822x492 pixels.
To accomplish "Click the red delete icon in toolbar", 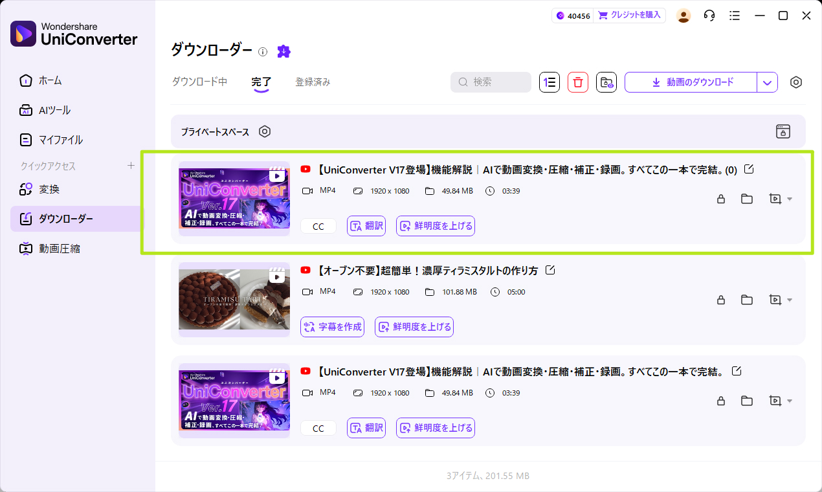I will pos(577,82).
